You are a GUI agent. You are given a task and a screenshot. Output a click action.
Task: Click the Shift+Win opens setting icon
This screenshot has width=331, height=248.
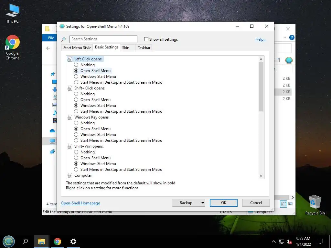pyautogui.click(x=70, y=147)
